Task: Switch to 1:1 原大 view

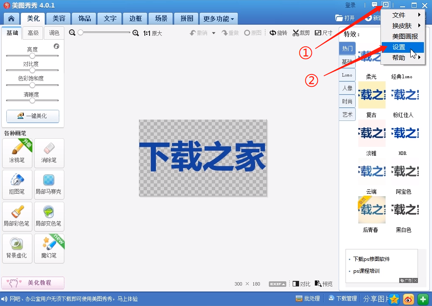Action: coord(153,32)
